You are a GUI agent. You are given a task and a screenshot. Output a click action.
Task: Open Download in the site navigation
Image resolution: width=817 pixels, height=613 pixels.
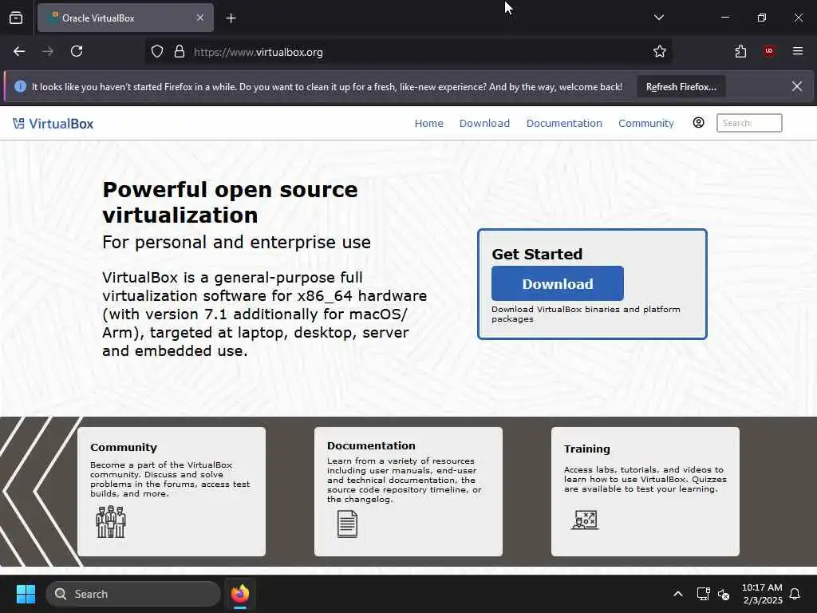(484, 124)
